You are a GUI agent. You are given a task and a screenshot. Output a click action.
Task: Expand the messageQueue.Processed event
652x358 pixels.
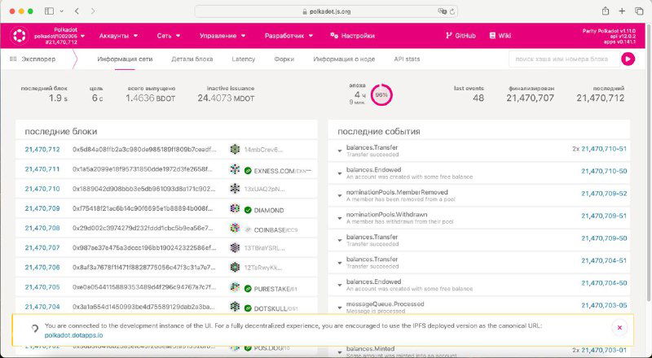340,303
